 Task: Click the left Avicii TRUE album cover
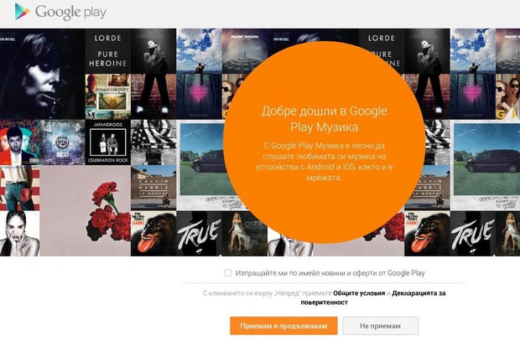coord(199,234)
